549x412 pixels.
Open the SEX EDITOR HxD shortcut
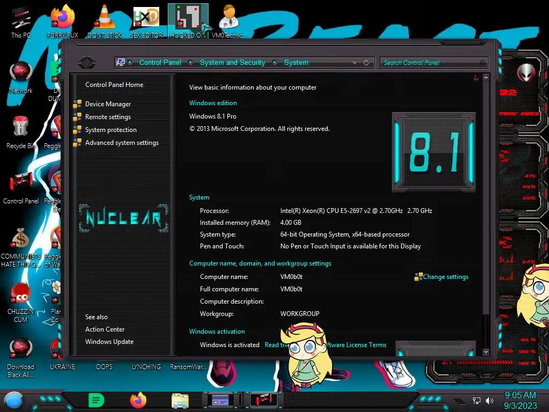click(146, 22)
